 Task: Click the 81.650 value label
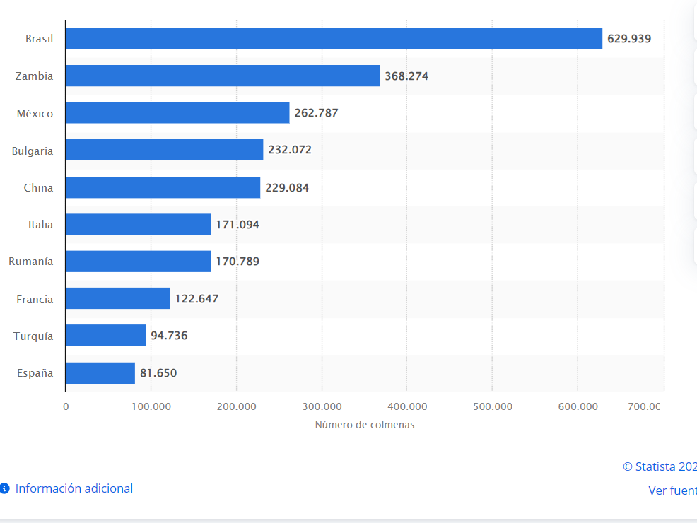tap(158, 373)
